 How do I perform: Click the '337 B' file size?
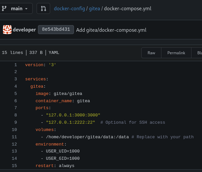click(36, 53)
